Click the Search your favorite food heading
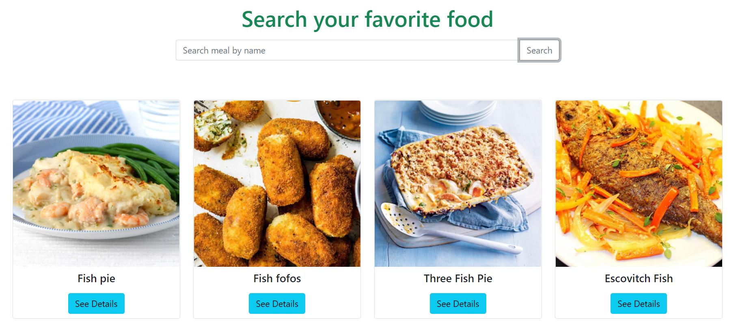The height and width of the screenshot is (326, 740). pyautogui.click(x=367, y=19)
